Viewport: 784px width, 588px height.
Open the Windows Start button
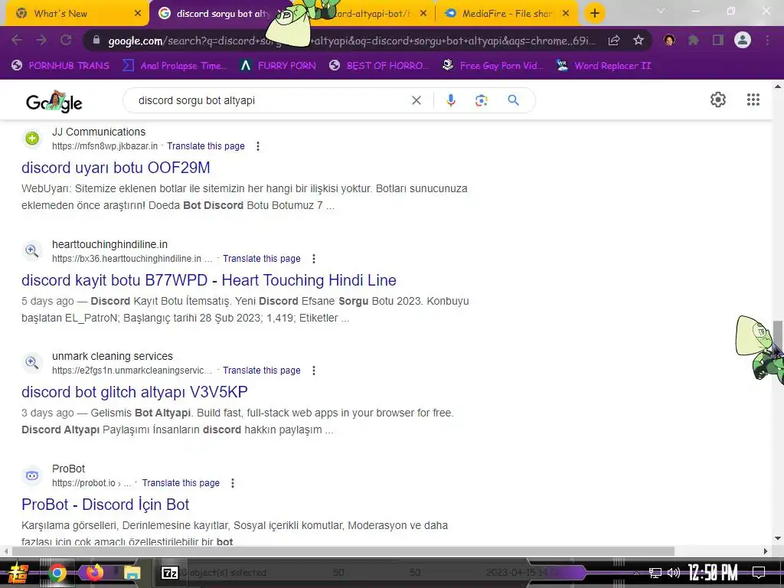17,573
